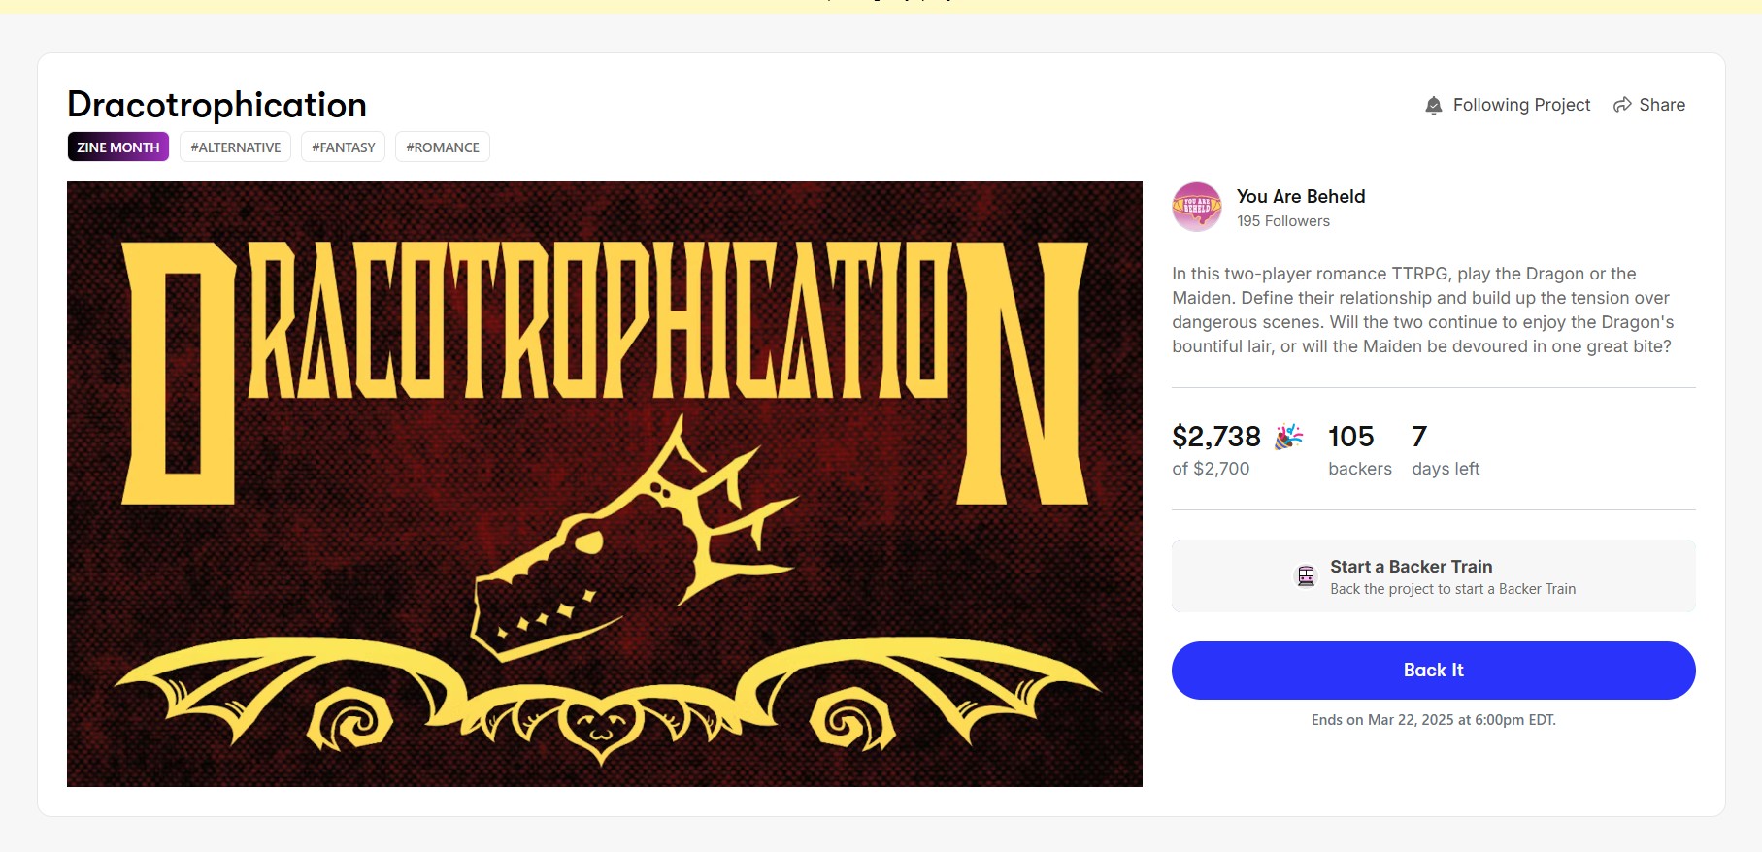Toggle the Following Project text label

click(1521, 105)
